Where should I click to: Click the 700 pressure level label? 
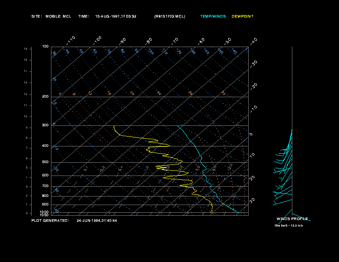point(45,186)
